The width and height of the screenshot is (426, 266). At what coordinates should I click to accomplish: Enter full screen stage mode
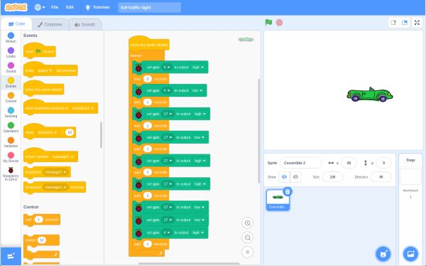(417, 23)
